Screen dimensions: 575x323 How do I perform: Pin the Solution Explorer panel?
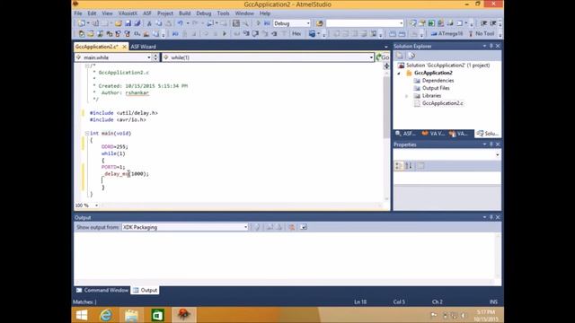(x=491, y=46)
